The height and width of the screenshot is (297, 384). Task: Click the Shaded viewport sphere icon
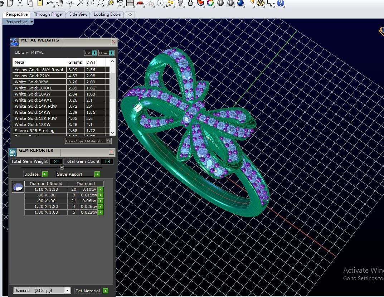(220, 3)
